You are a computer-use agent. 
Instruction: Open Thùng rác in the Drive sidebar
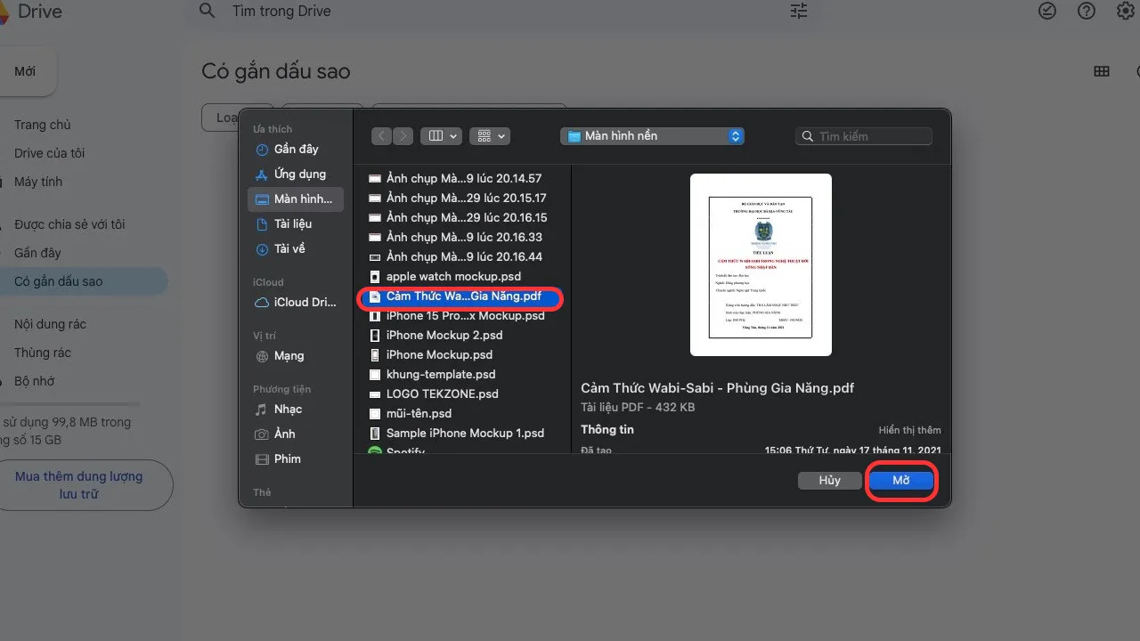coord(44,352)
